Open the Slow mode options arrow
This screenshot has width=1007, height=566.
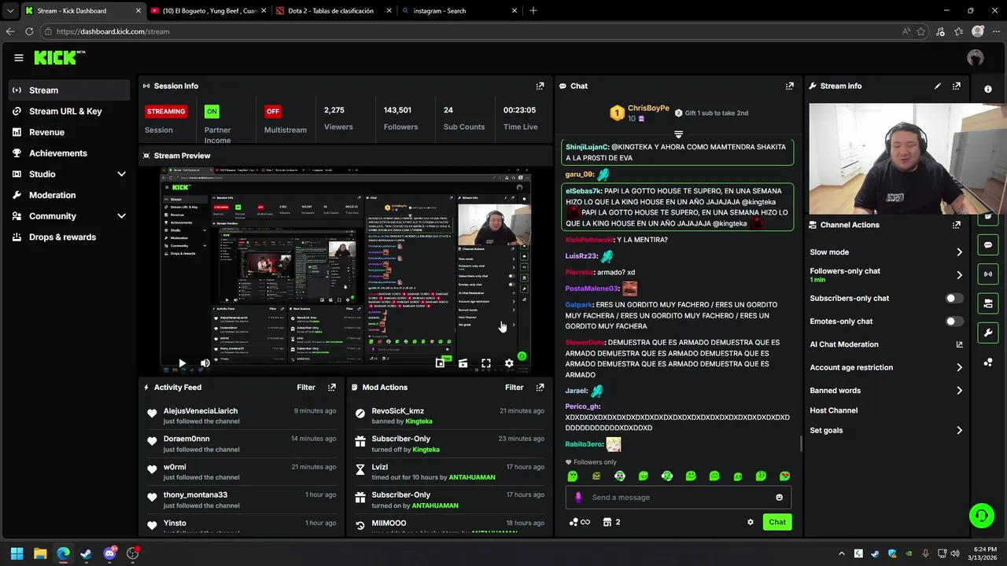[x=959, y=252]
